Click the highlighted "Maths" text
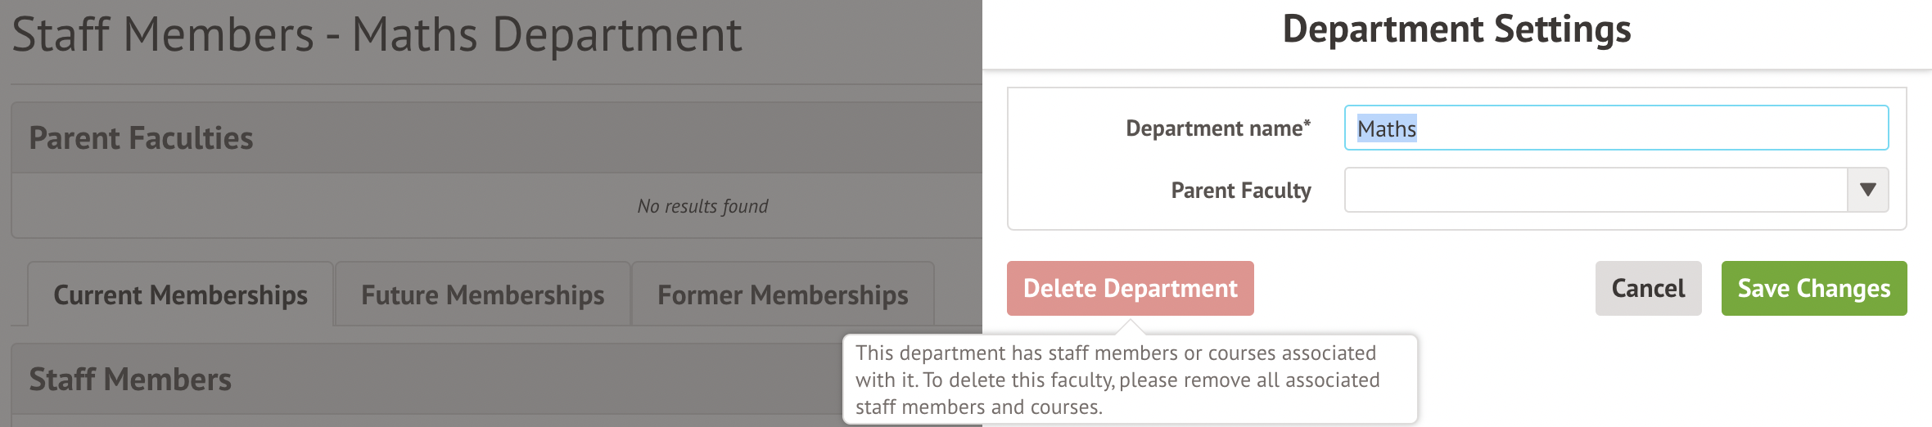Screen dimensions: 1932x427 coord(1387,128)
